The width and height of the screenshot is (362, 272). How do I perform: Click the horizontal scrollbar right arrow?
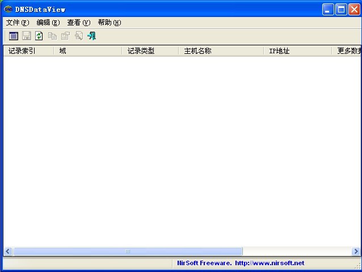pos(356,251)
